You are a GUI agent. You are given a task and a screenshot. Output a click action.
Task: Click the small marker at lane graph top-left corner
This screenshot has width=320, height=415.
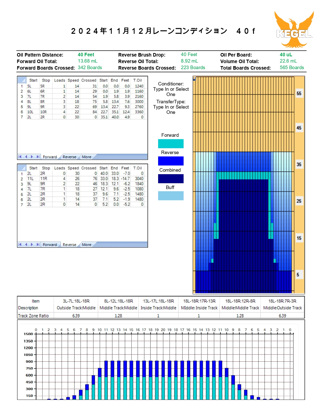[x=194, y=79]
